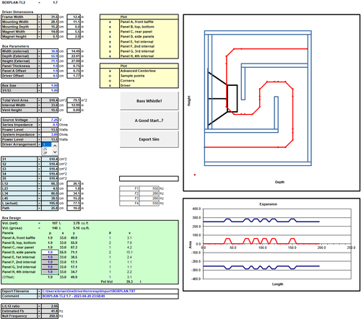This screenshot has height=319, width=361.
Task: Select the Depth (External) cm input cell
Action: (50, 56)
